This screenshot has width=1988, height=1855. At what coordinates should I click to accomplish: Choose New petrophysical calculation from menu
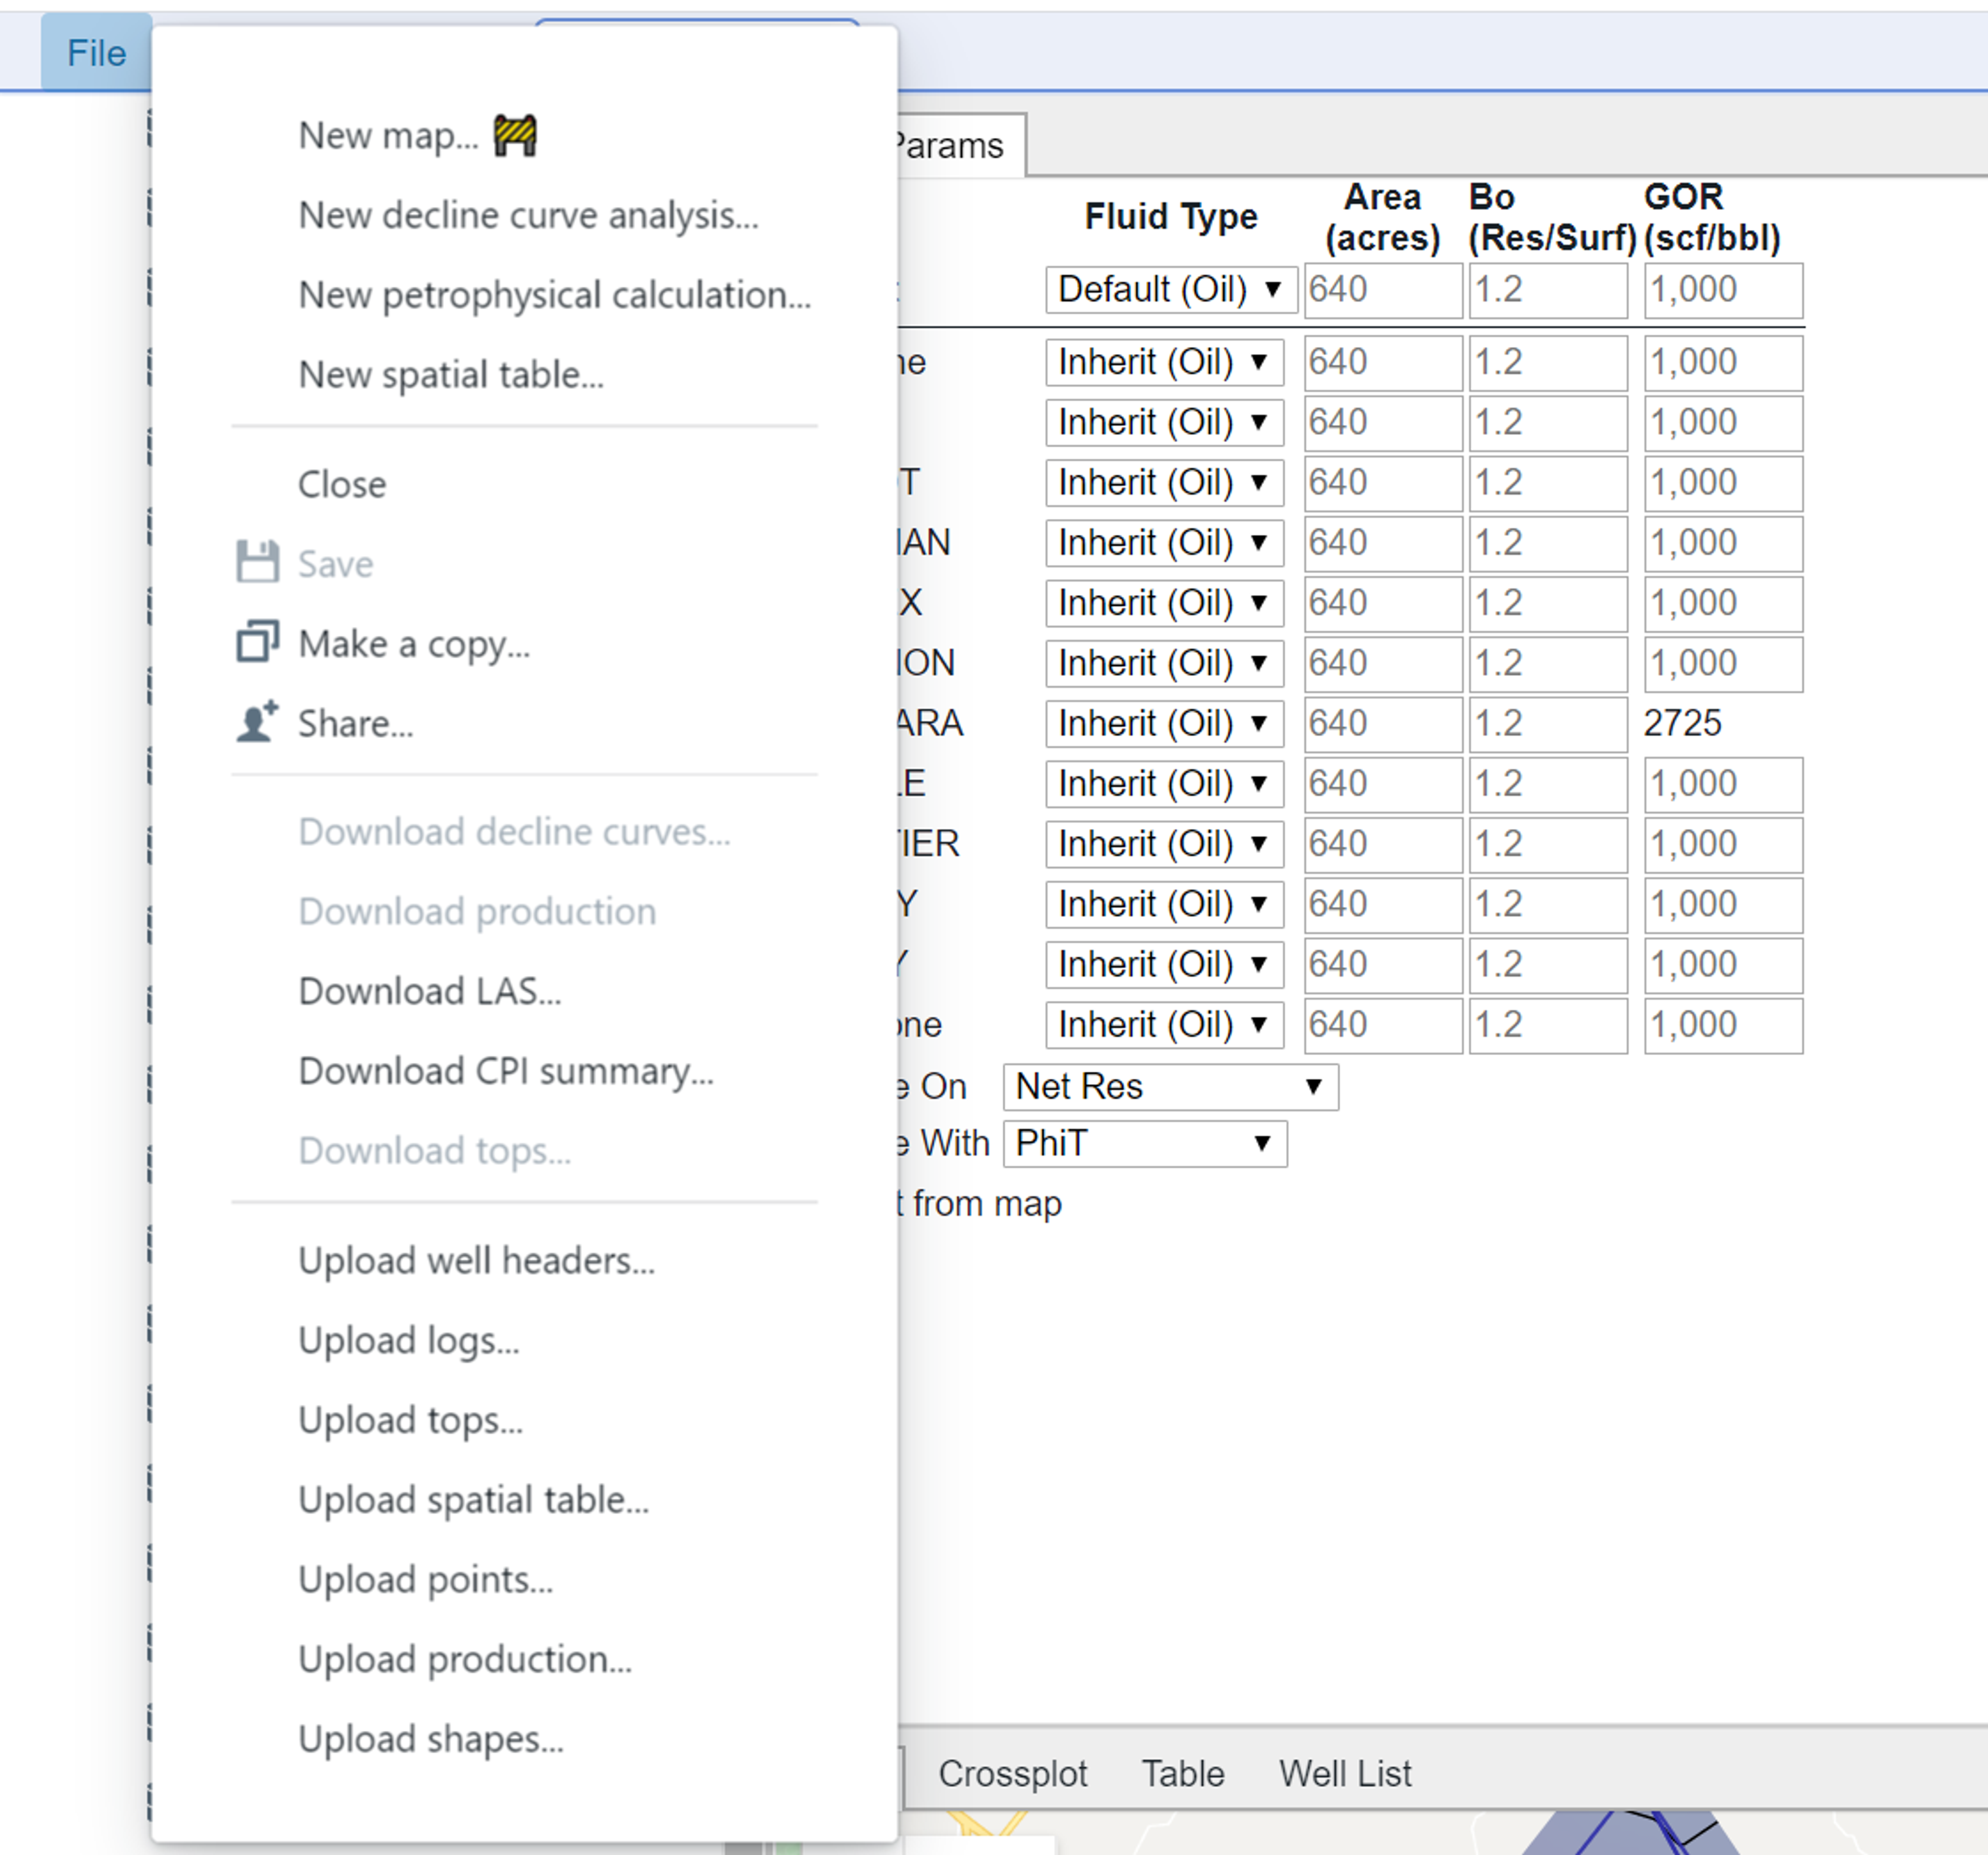point(554,295)
